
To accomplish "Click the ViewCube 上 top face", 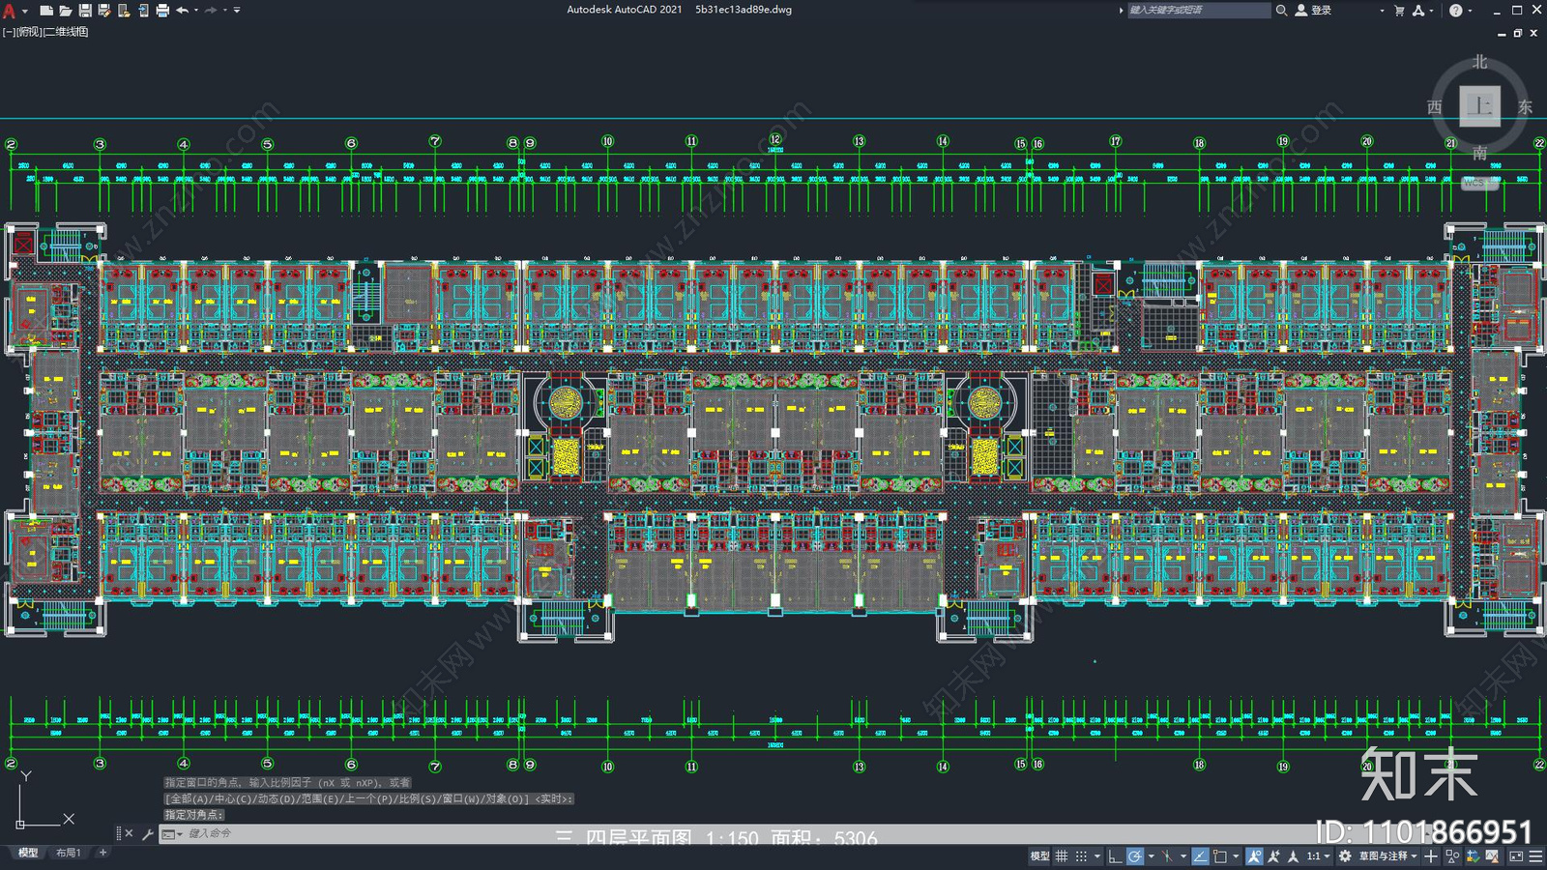I will 1479,105.
